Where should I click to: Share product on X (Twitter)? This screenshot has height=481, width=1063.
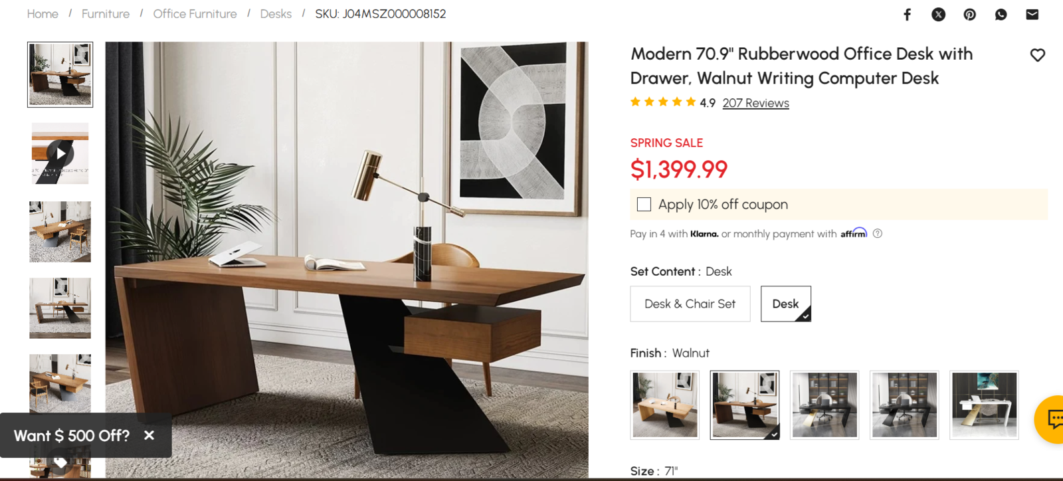pos(938,14)
